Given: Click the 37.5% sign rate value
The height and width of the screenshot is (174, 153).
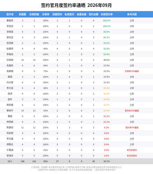Looking at the screenshot, I should [107, 65].
